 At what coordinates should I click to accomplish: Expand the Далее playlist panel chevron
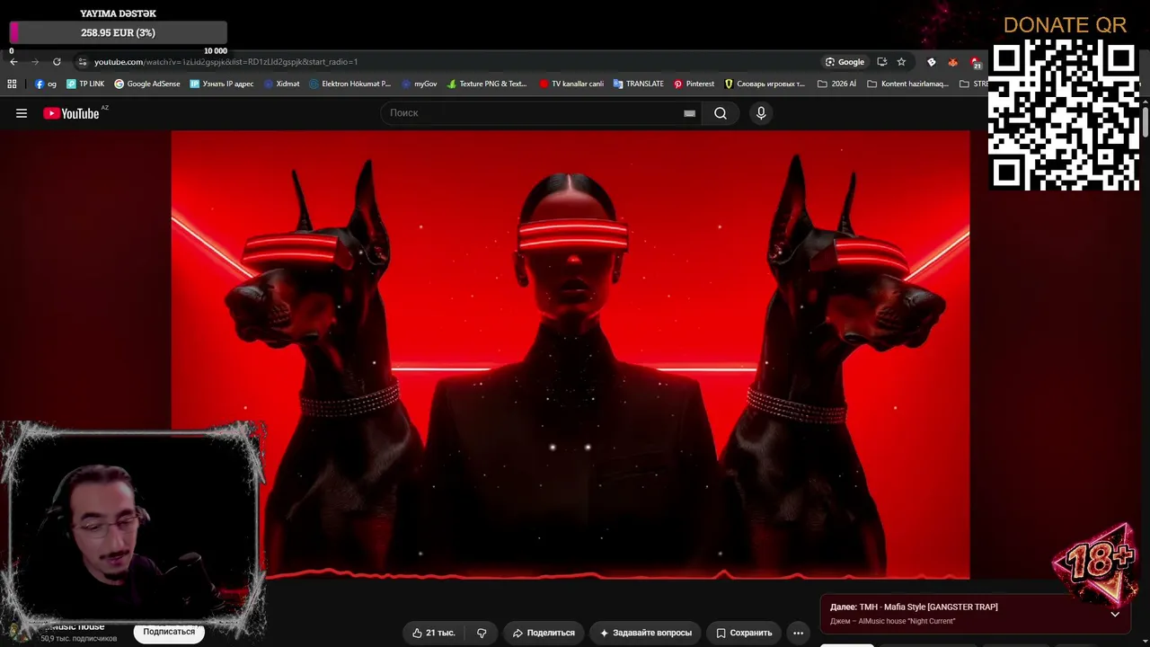click(x=1115, y=614)
